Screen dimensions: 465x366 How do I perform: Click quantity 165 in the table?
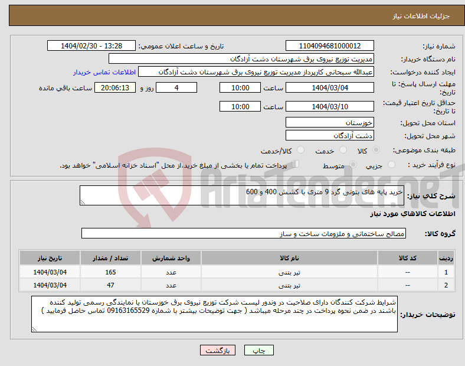(110, 272)
